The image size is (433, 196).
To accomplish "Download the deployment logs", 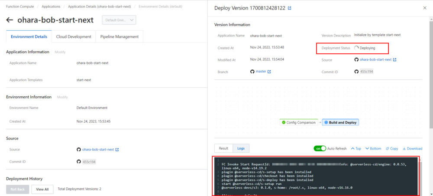I will tap(412, 148).
